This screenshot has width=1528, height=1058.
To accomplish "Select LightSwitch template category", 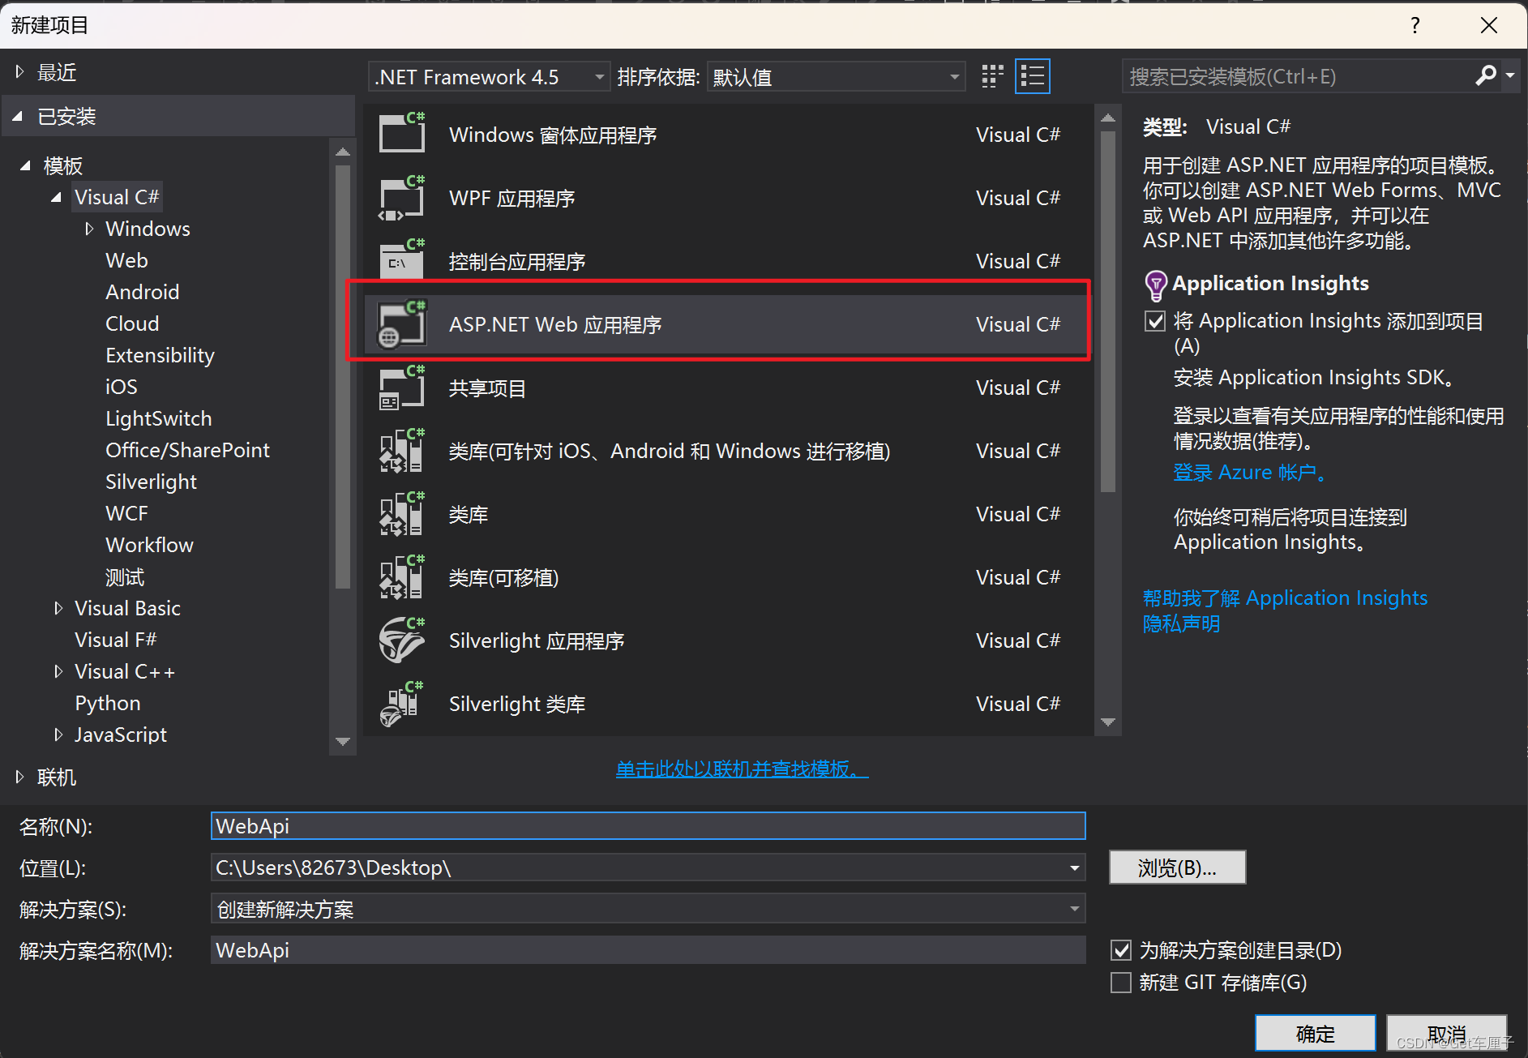I will tap(158, 418).
